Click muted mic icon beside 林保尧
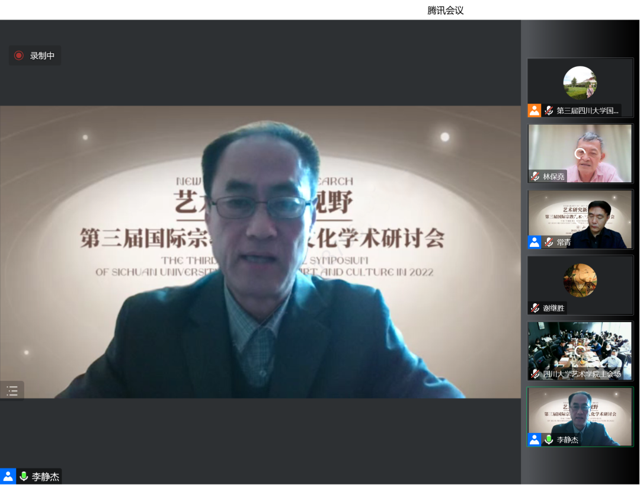Viewport: 640px width, 485px height. coord(535,176)
